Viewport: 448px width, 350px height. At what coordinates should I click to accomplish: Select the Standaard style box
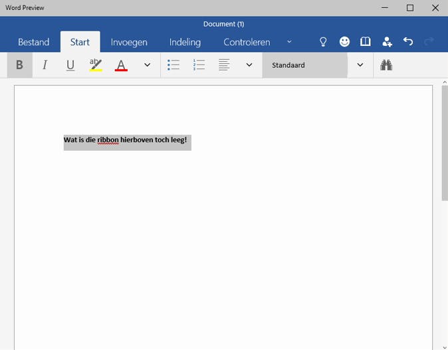(x=305, y=65)
